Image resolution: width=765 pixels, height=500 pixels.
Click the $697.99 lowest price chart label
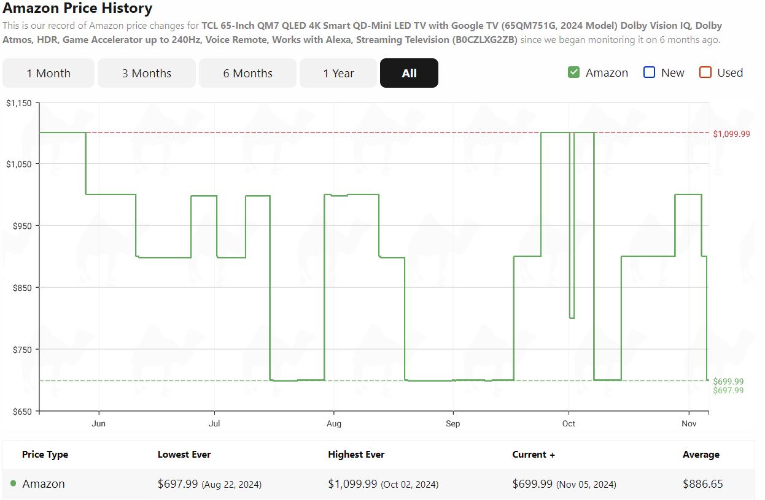click(728, 390)
